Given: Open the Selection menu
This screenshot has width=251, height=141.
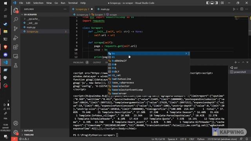Looking at the screenshot, I should (x=38, y=3).
